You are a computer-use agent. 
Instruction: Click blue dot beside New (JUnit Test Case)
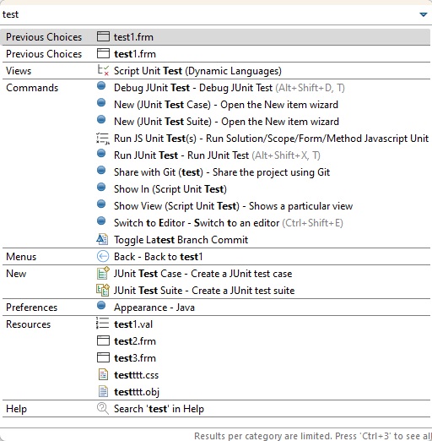coord(101,103)
